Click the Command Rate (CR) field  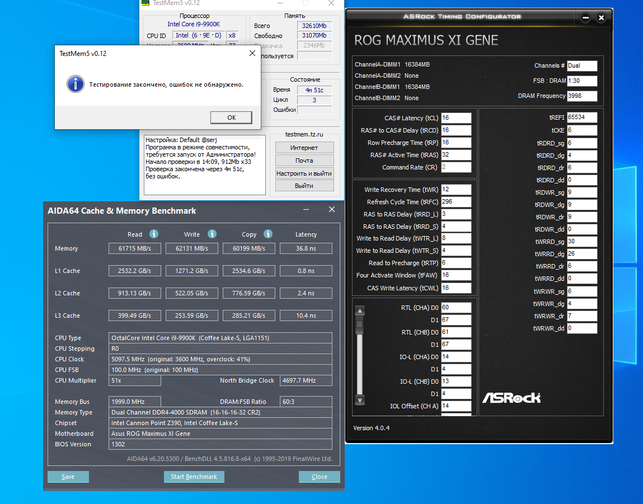456,167
